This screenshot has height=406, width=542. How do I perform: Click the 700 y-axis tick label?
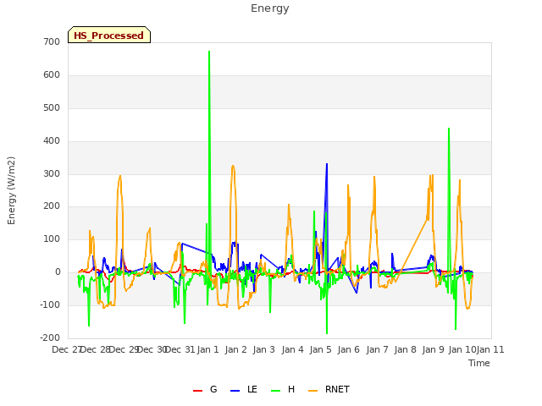(52, 41)
